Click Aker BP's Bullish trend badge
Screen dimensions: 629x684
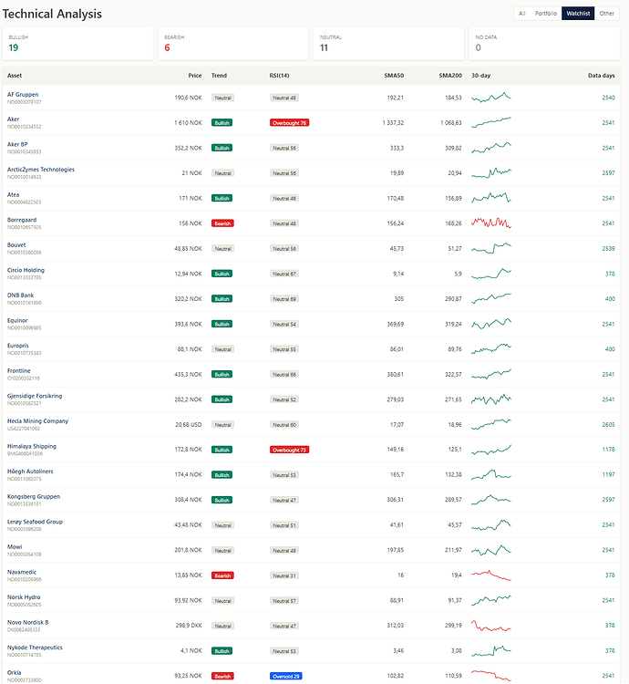[222, 148]
